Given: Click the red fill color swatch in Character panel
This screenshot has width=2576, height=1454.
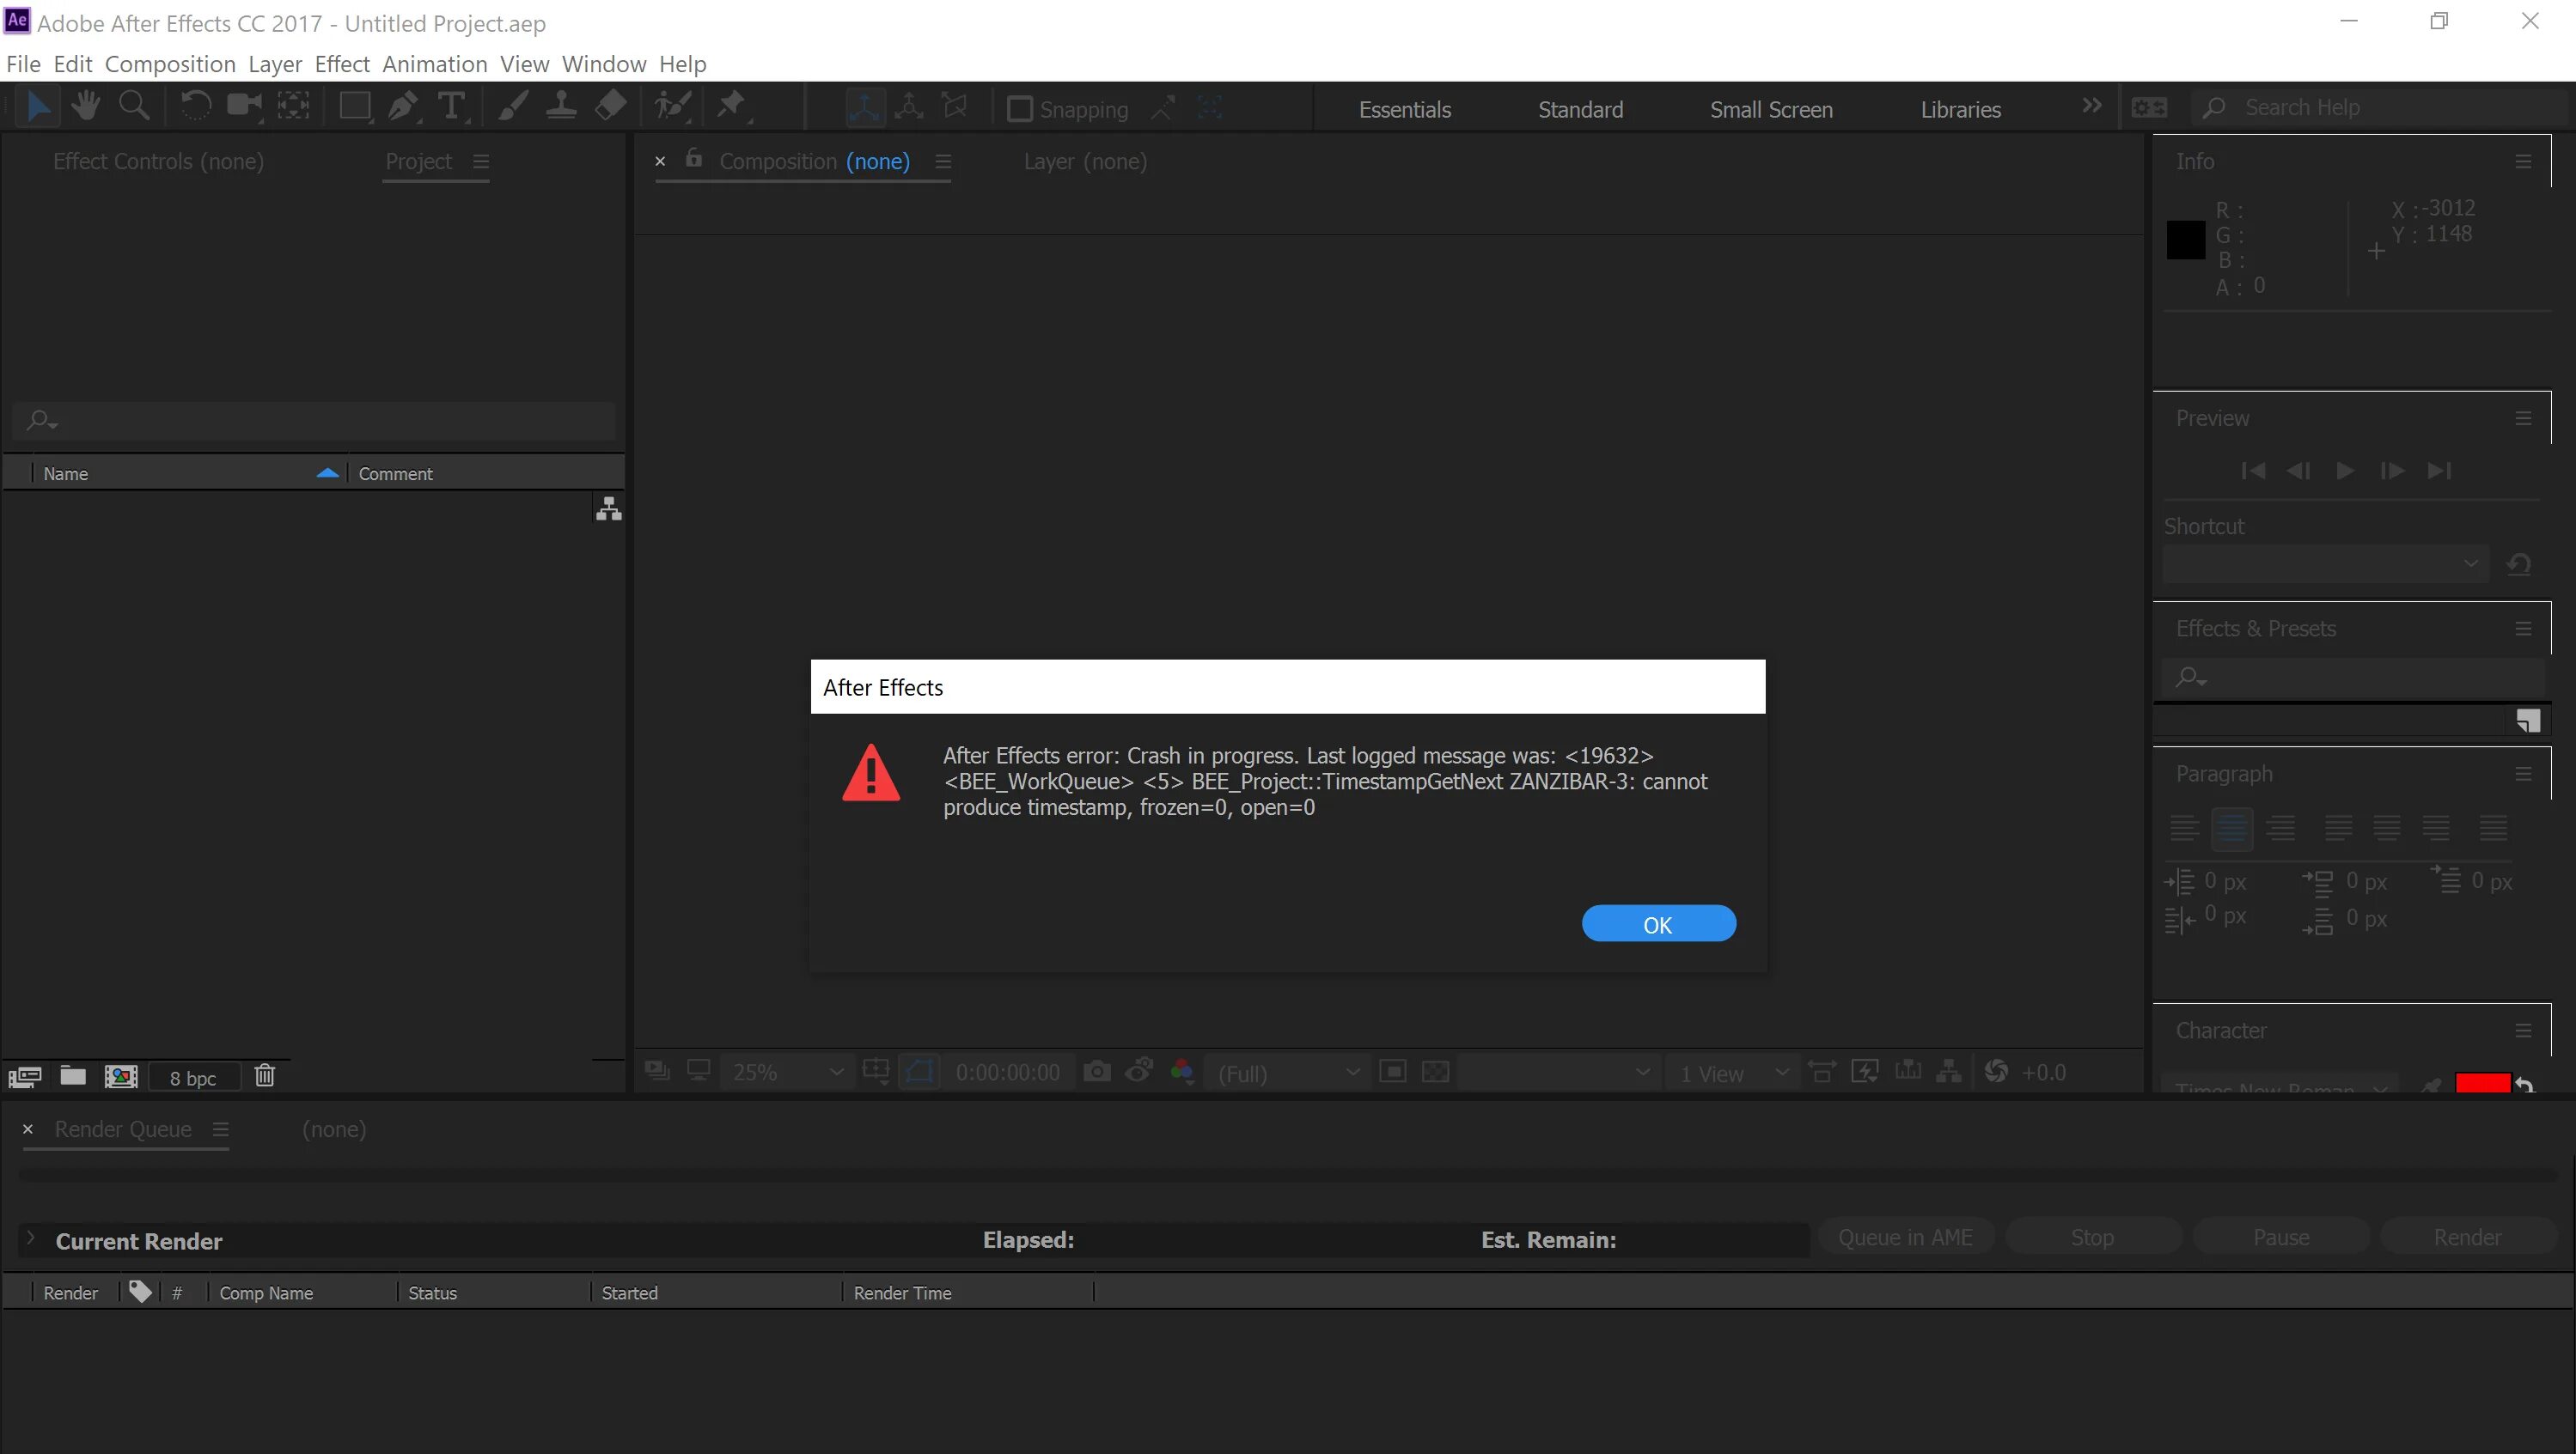Looking at the screenshot, I should 2482,1083.
